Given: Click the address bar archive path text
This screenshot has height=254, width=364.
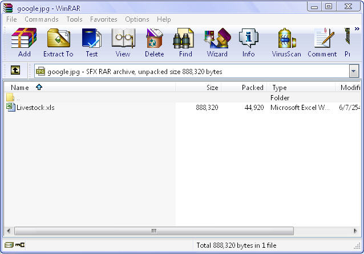Looking at the screenshot, I should point(135,72).
